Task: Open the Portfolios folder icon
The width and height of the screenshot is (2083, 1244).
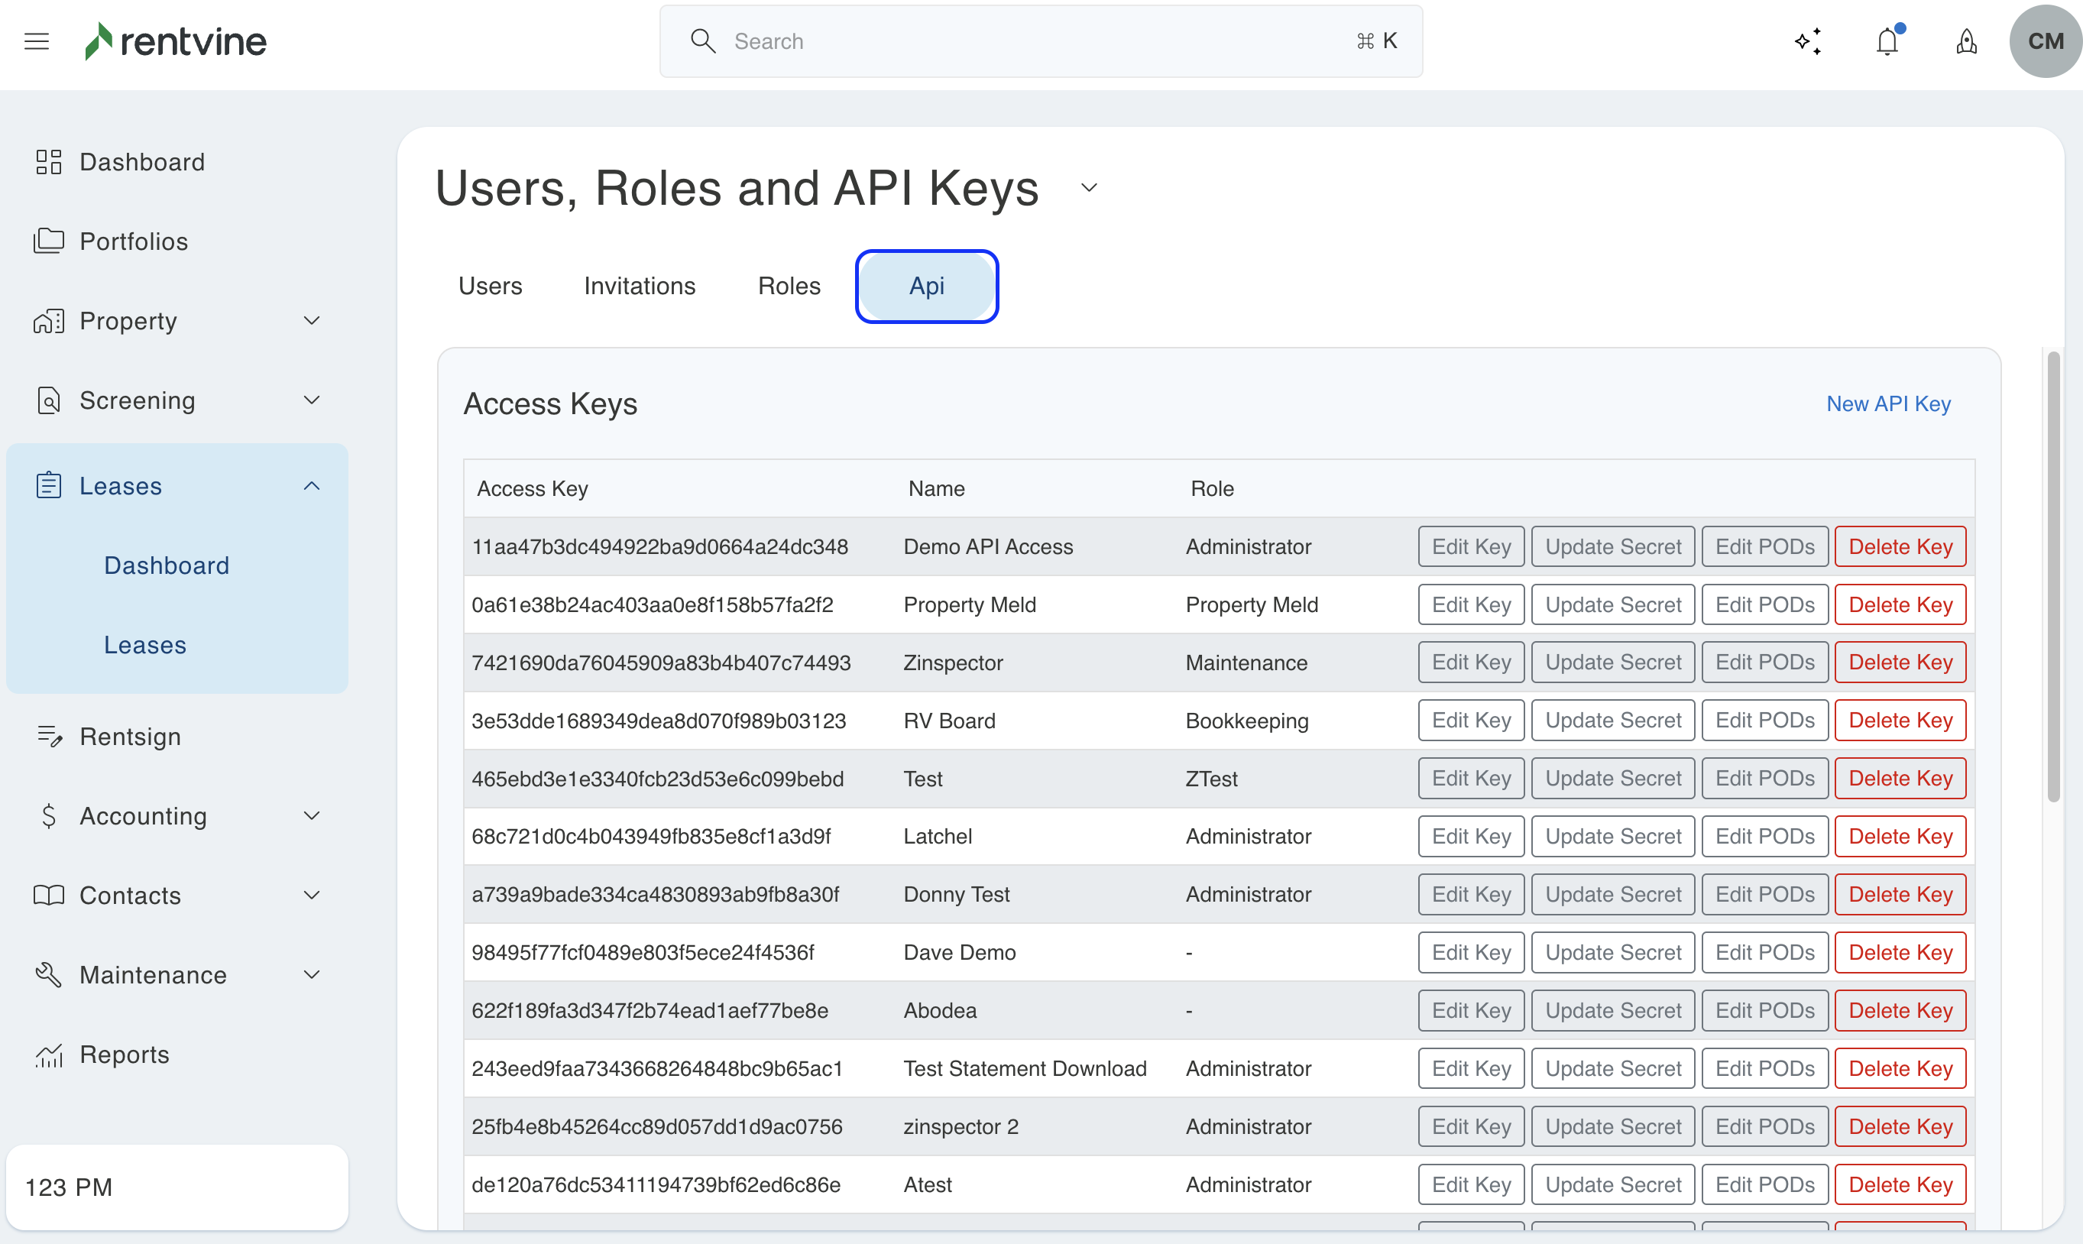Action: (49, 241)
